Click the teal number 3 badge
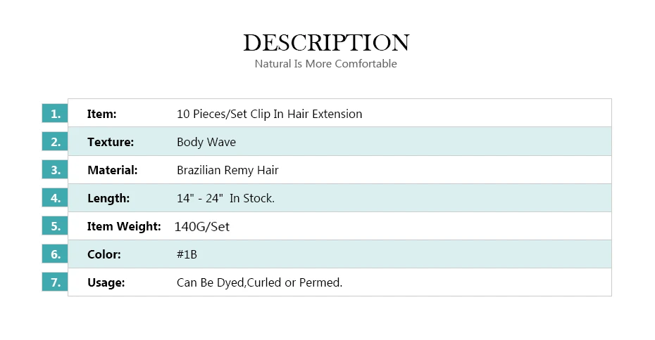The image size is (655, 340). pos(55,169)
